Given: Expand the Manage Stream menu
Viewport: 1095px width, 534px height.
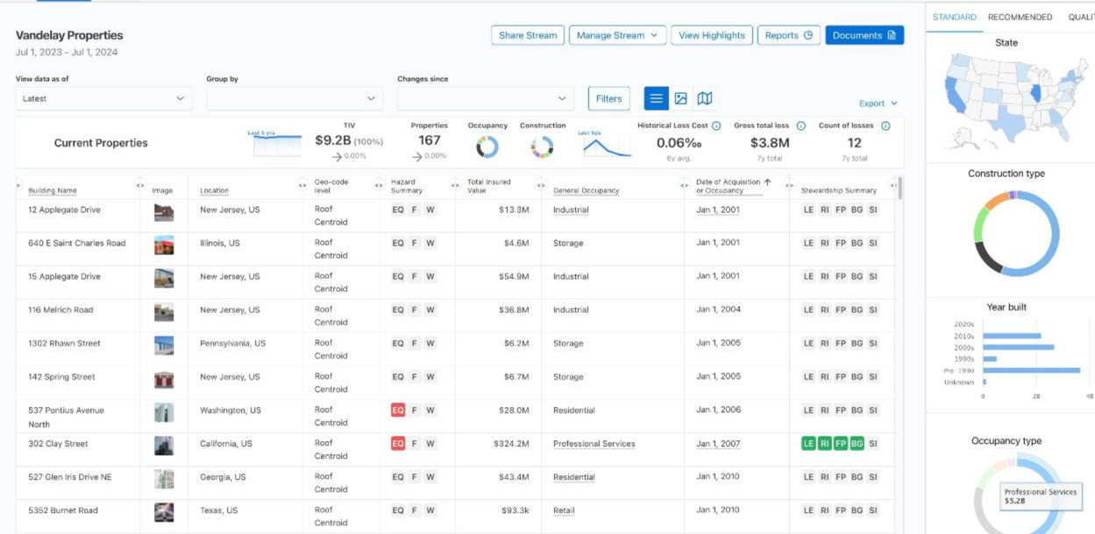Looking at the screenshot, I should click(x=617, y=36).
